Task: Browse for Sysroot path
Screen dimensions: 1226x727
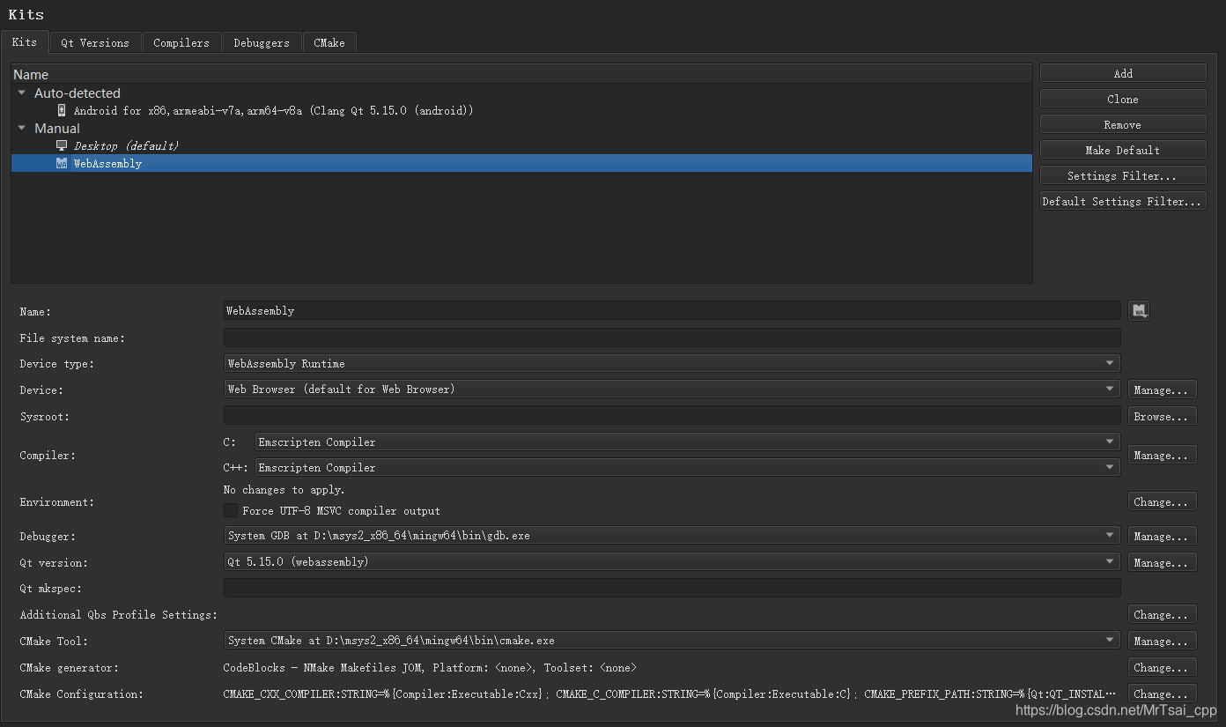Action: [x=1163, y=416]
